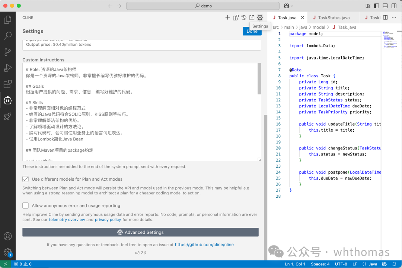
Task: Click line number 8 in the gutter
Action: (x=280, y=76)
